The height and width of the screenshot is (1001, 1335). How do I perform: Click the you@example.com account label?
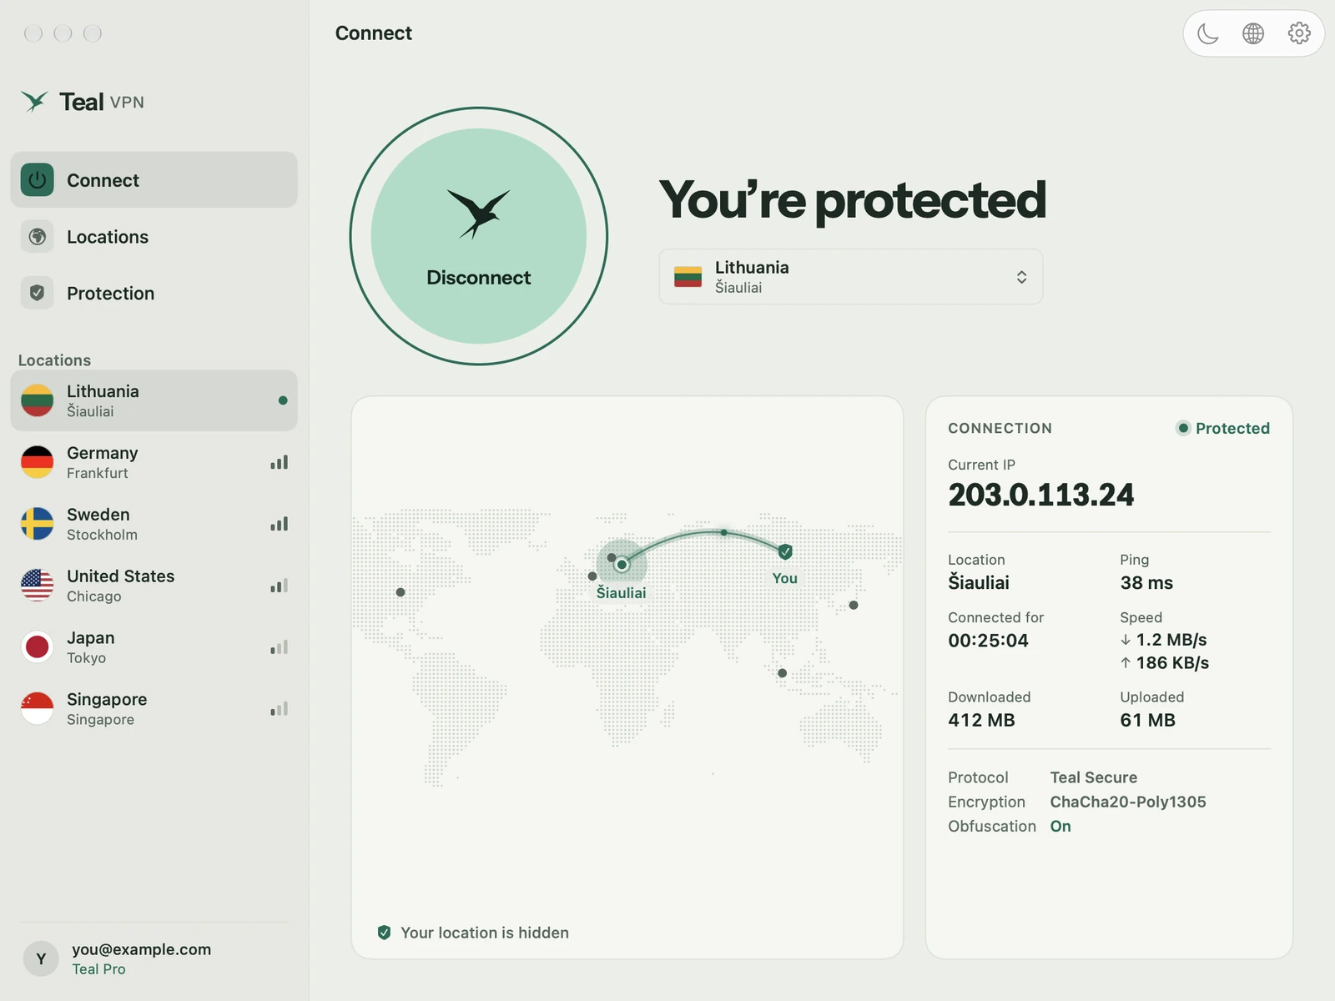[141, 949]
